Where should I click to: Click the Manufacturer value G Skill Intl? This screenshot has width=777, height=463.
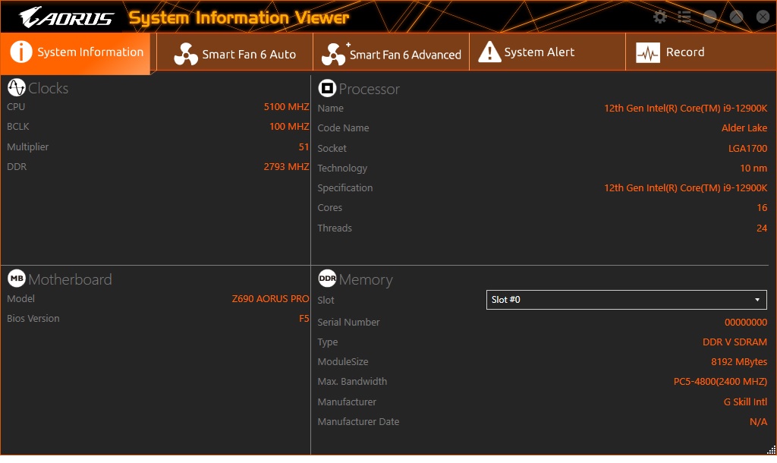point(746,402)
